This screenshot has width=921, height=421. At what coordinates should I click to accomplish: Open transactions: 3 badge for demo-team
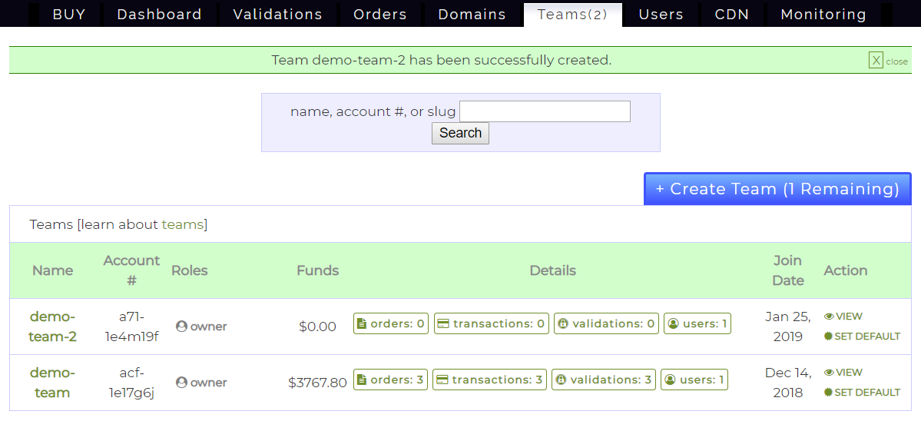(489, 380)
